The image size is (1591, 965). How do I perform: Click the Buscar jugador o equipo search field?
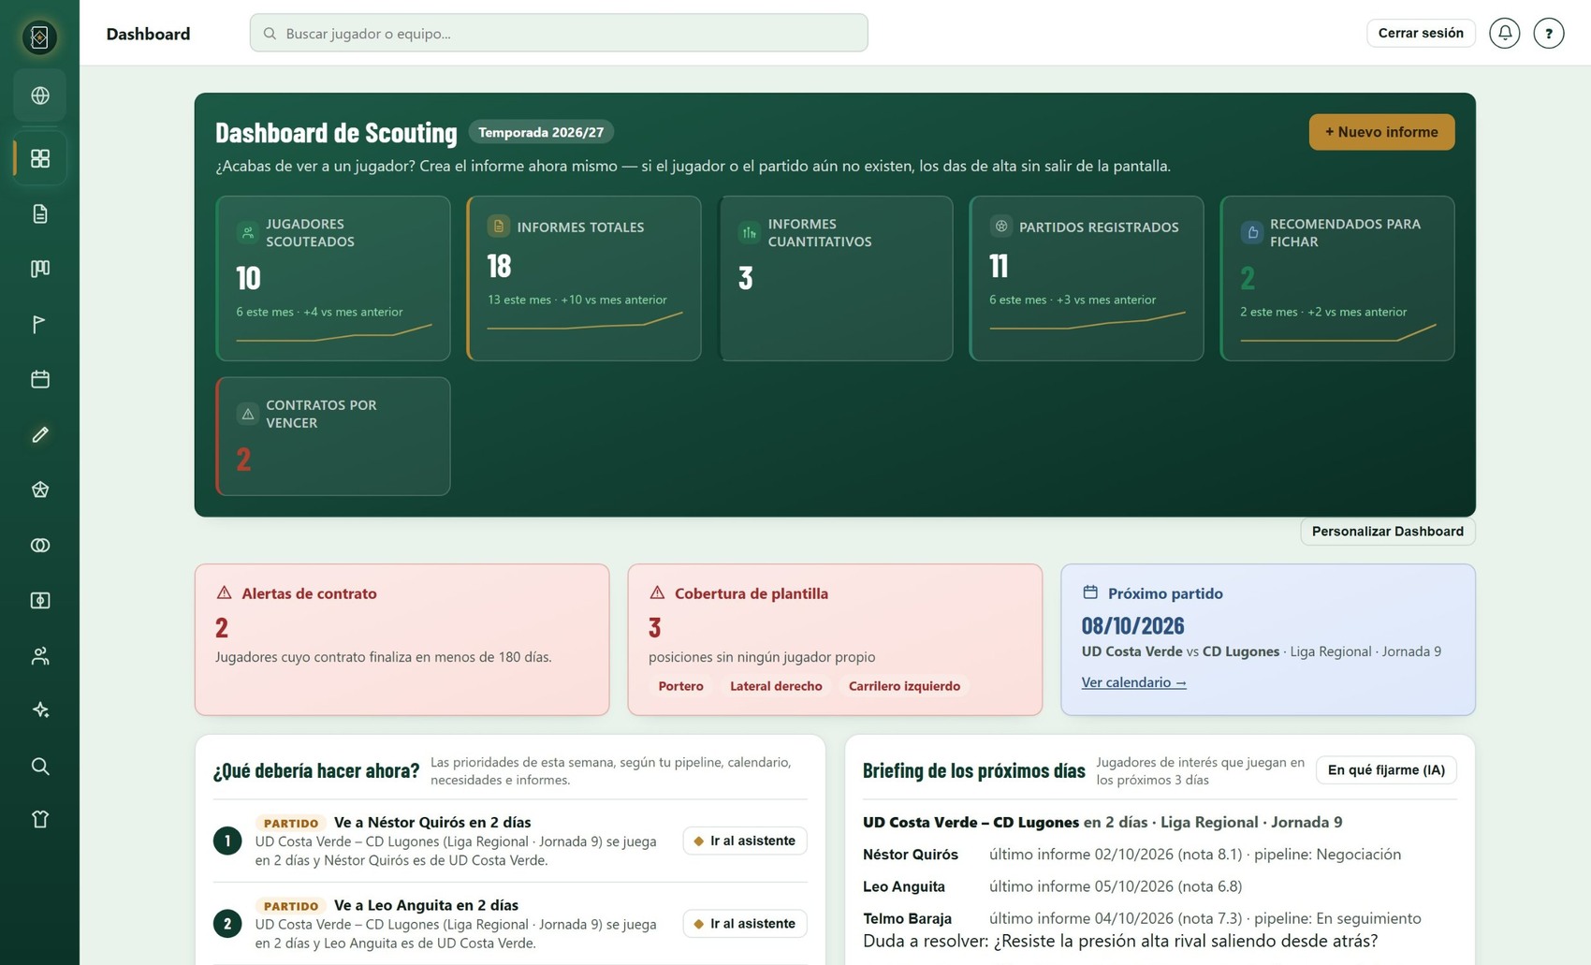point(559,33)
